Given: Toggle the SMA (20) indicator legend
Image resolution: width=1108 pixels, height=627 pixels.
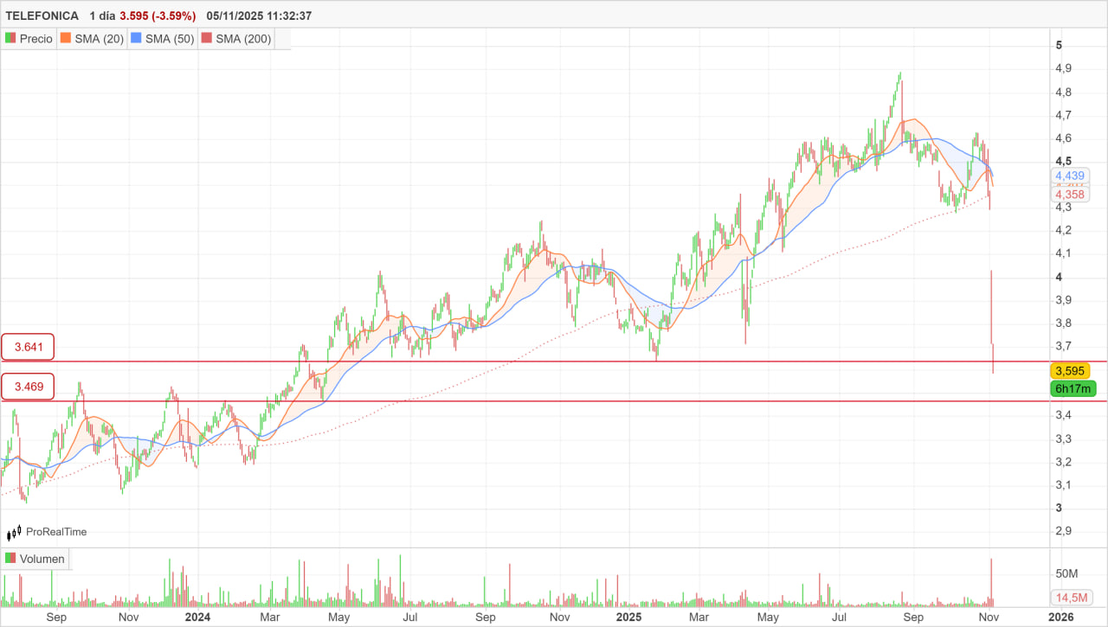Looking at the screenshot, I should click(x=92, y=39).
